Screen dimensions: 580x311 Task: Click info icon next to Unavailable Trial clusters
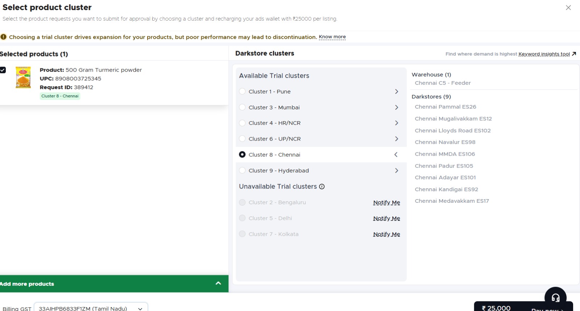coord(322,186)
